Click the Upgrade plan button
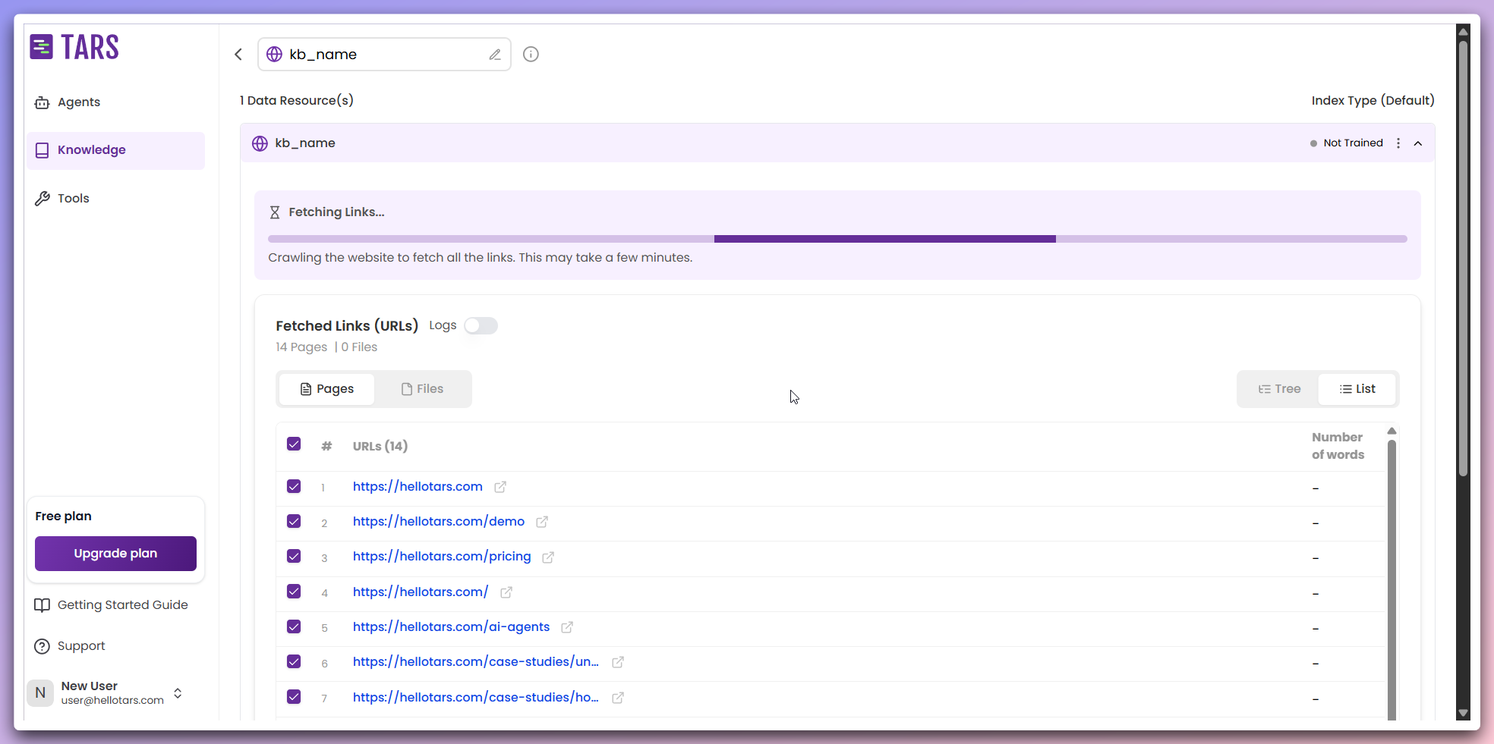The image size is (1494, 744). point(115,554)
